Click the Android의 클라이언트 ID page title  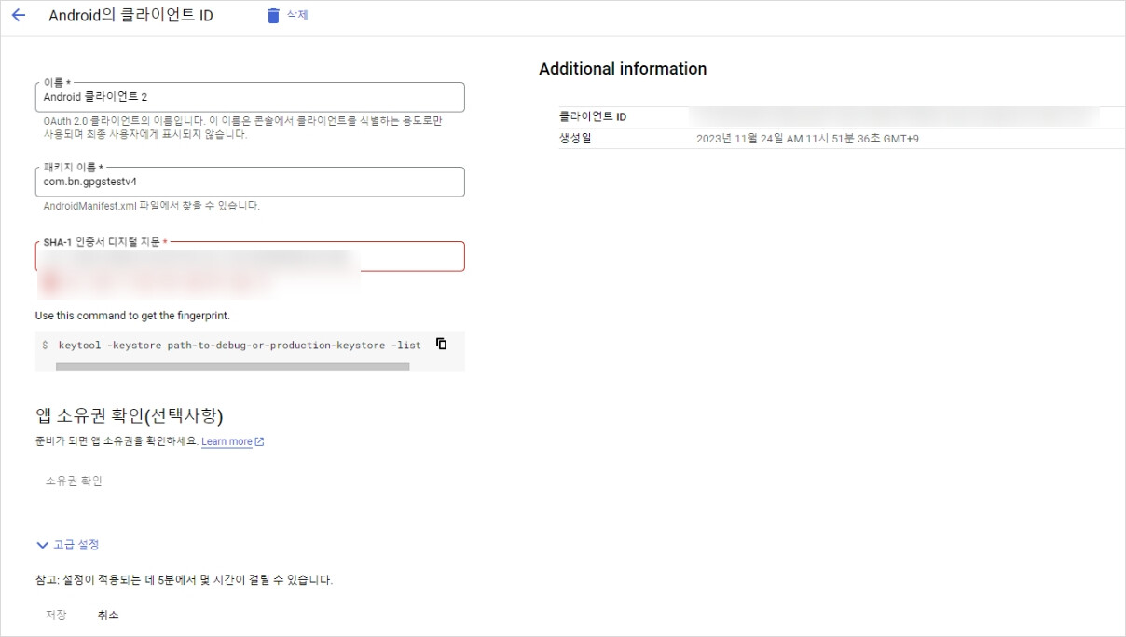[130, 16]
